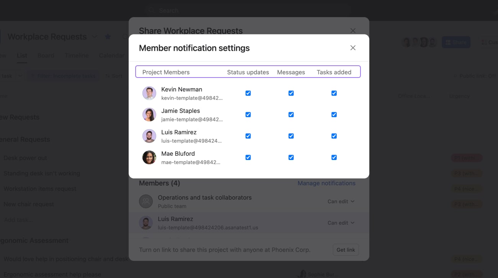
Task: Click the Mae Bluford name text
Action: 178,154
